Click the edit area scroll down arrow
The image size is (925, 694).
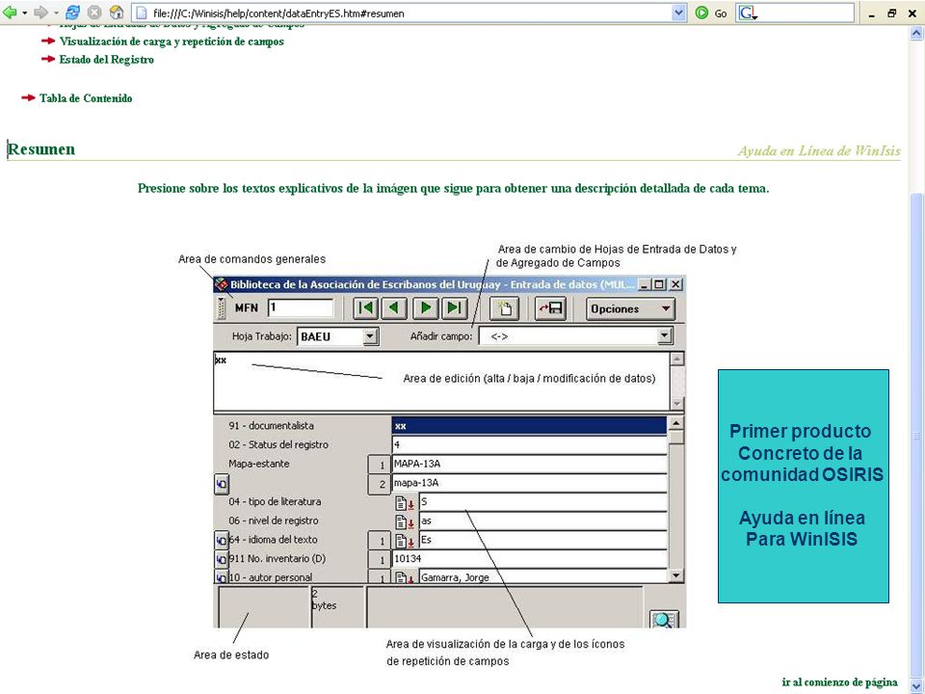(x=677, y=403)
